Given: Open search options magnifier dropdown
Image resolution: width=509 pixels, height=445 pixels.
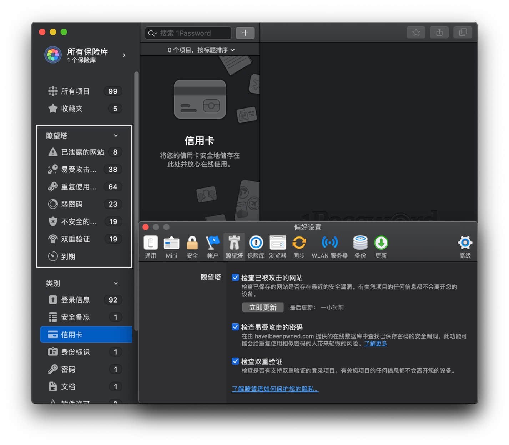Looking at the screenshot, I should coord(152,33).
